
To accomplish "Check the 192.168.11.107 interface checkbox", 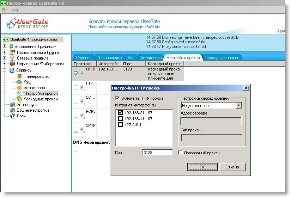I will point(120,119).
